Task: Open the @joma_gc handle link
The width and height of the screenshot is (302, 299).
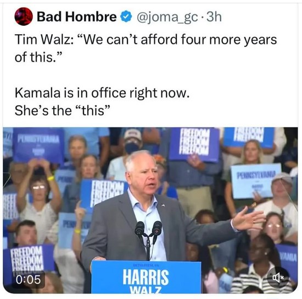Action: coord(167,17)
